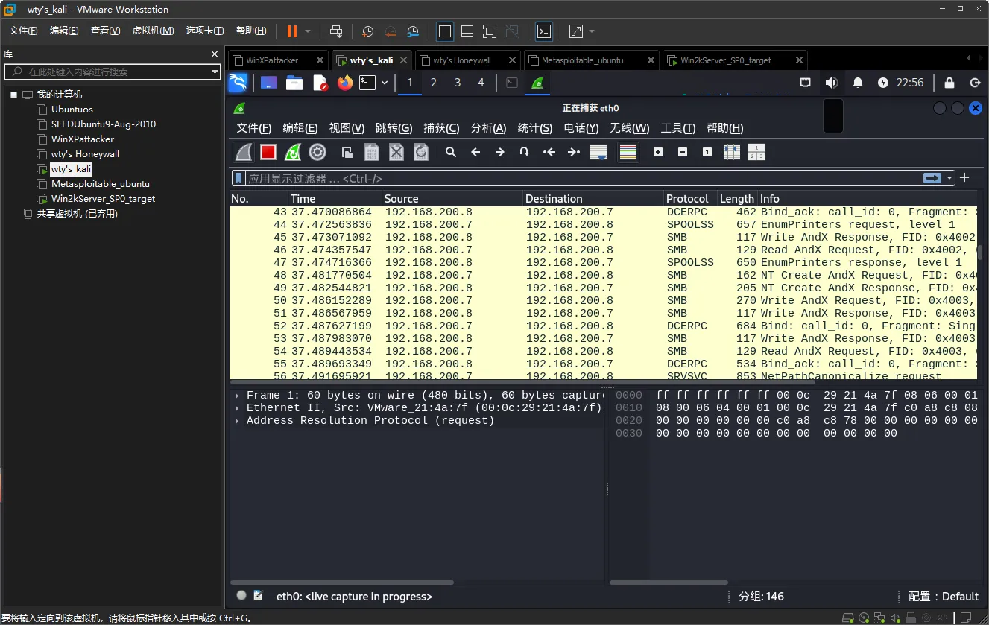Toggle packet list colorization

pyautogui.click(x=628, y=152)
